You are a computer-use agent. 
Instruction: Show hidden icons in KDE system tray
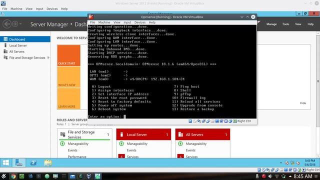[290, 176]
